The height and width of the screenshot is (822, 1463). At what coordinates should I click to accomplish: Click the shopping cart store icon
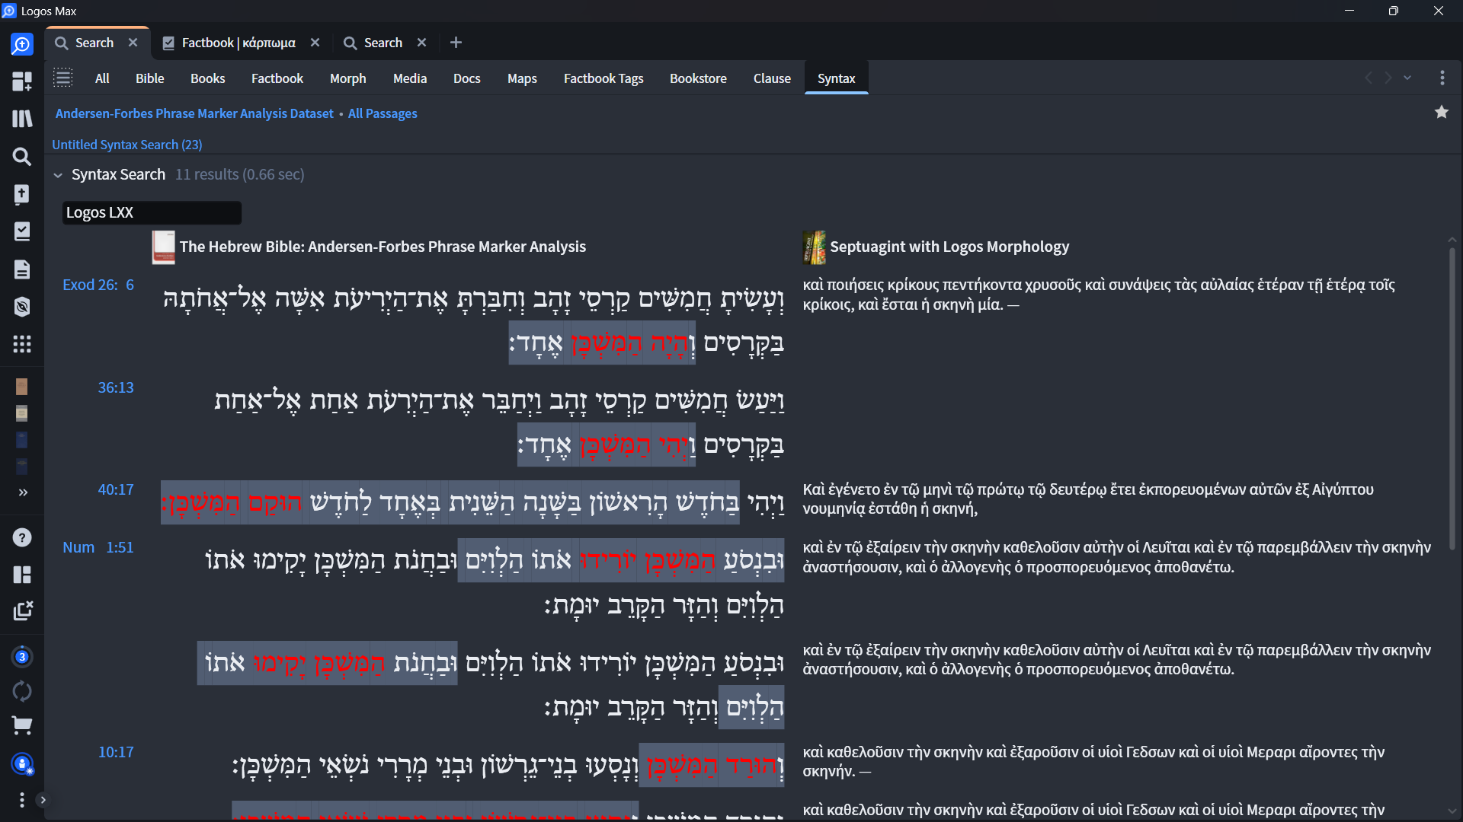(x=22, y=725)
